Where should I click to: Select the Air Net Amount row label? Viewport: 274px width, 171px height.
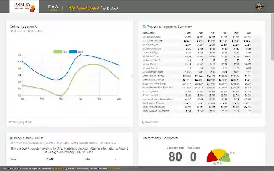point(150,44)
